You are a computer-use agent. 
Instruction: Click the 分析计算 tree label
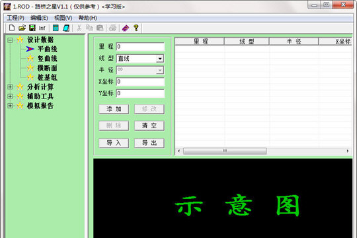[40, 87]
